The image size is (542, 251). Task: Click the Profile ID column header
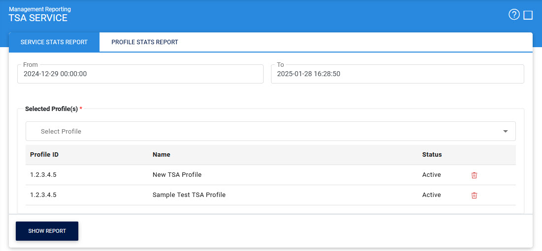[x=44, y=155]
